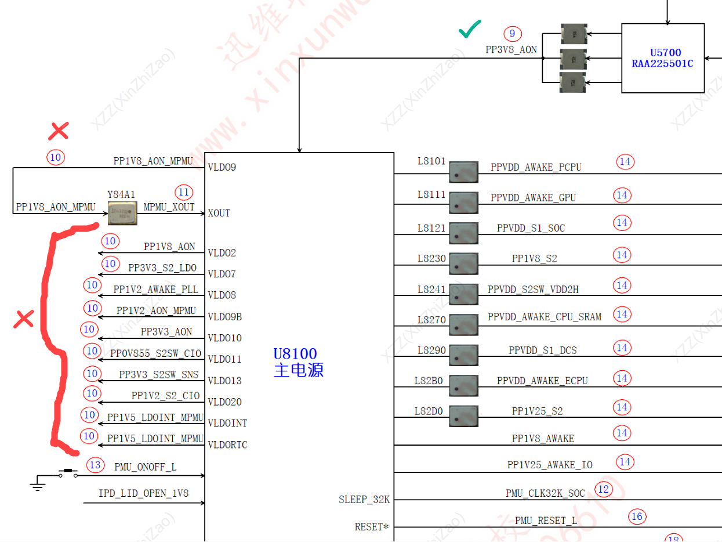
Task: Select the PP1V8_AON net on VLDO2
Action: click(169, 247)
